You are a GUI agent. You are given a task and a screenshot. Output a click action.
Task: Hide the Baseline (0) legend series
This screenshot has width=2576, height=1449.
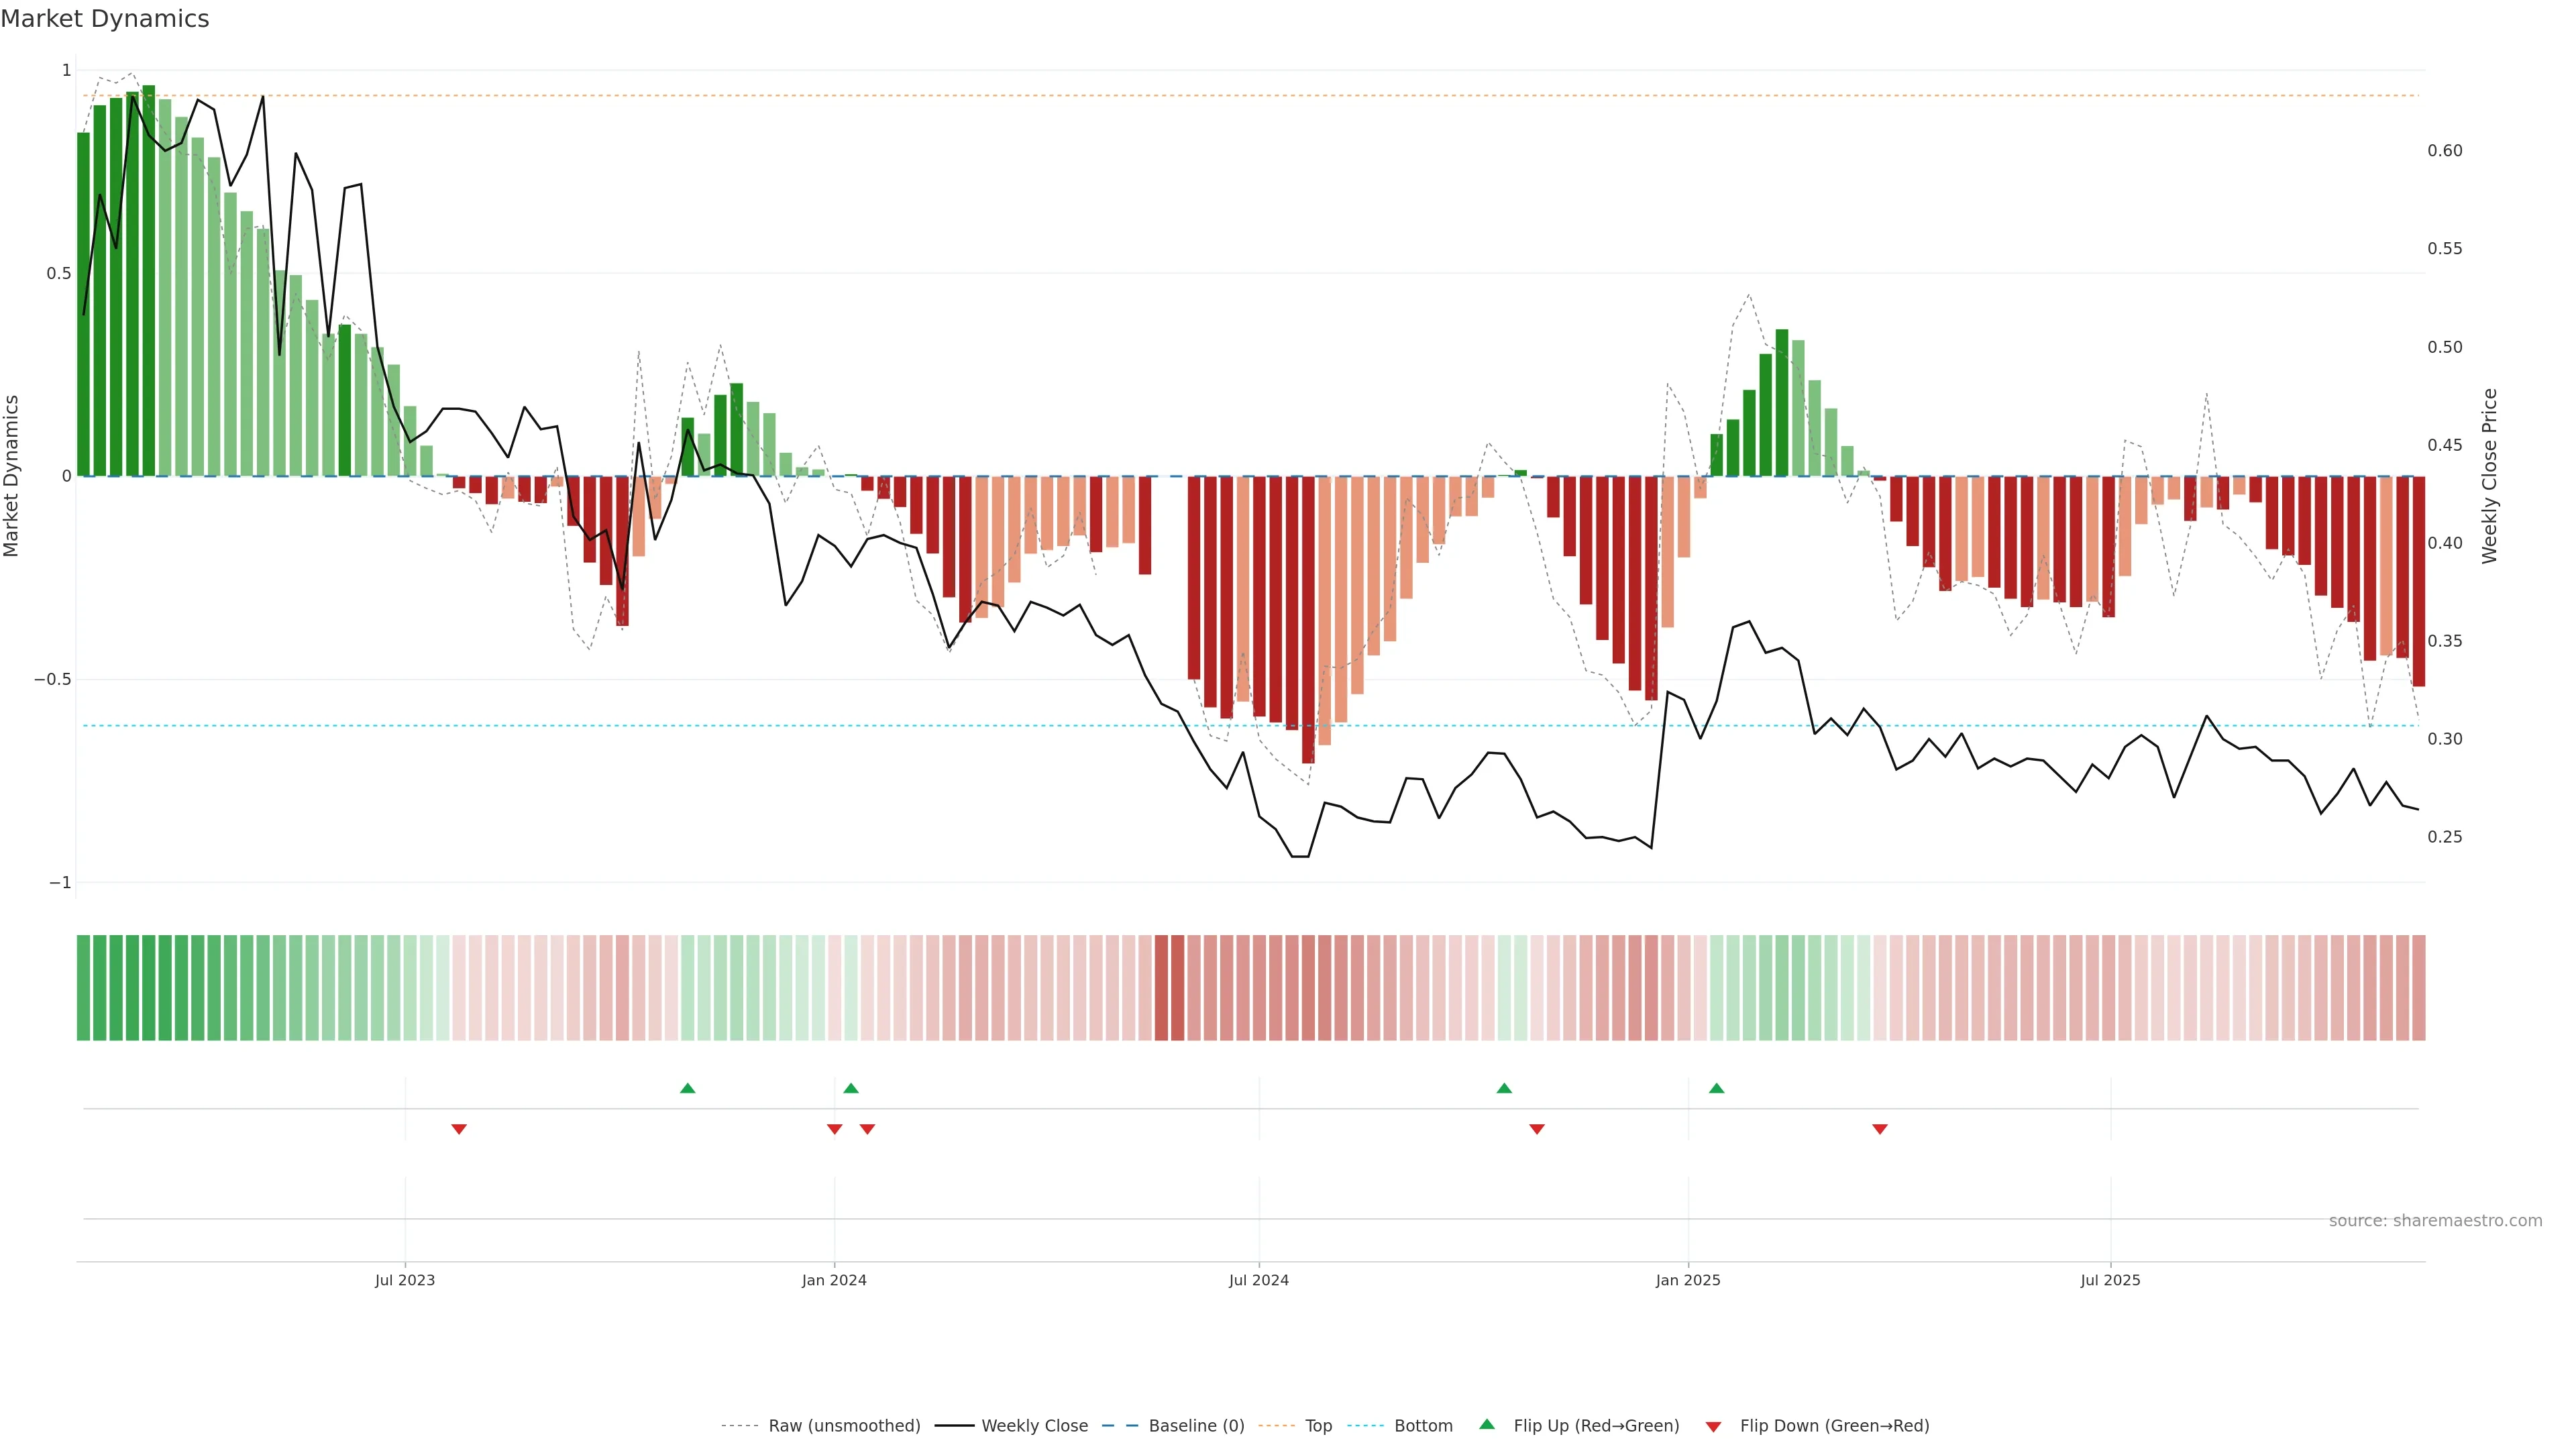coord(1196,1426)
